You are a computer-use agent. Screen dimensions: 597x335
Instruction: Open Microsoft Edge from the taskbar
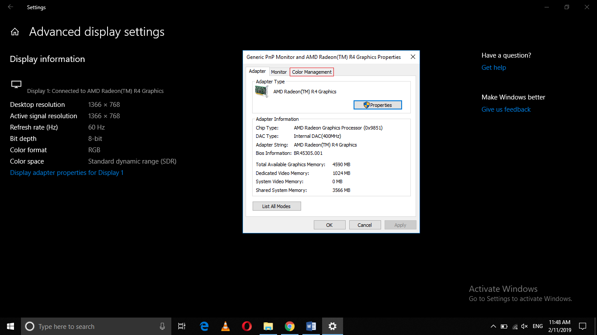tap(204, 326)
